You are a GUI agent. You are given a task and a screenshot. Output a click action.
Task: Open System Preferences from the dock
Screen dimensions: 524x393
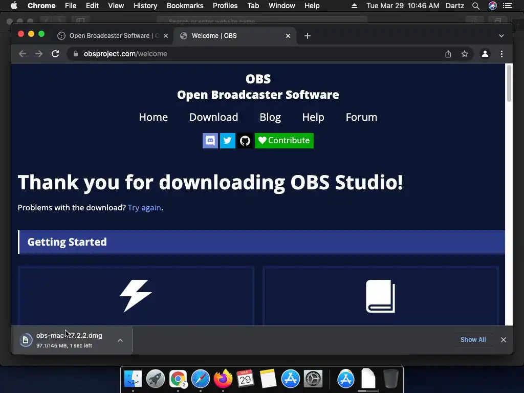(x=313, y=379)
